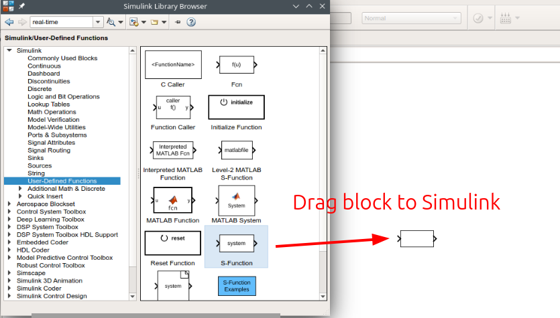Select the S-Function Builder block at bottom
The height and width of the screenshot is (318, 560).
click(x=173, y=285)
